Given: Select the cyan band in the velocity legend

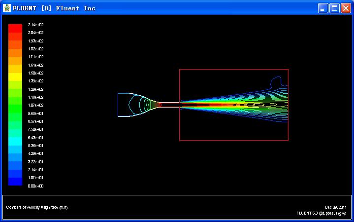Looking at the screenshot, I should [15, 141].
